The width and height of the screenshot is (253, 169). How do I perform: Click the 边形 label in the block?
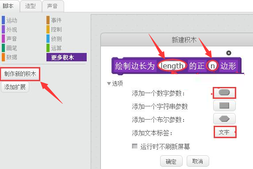click(x=228, y=66)
